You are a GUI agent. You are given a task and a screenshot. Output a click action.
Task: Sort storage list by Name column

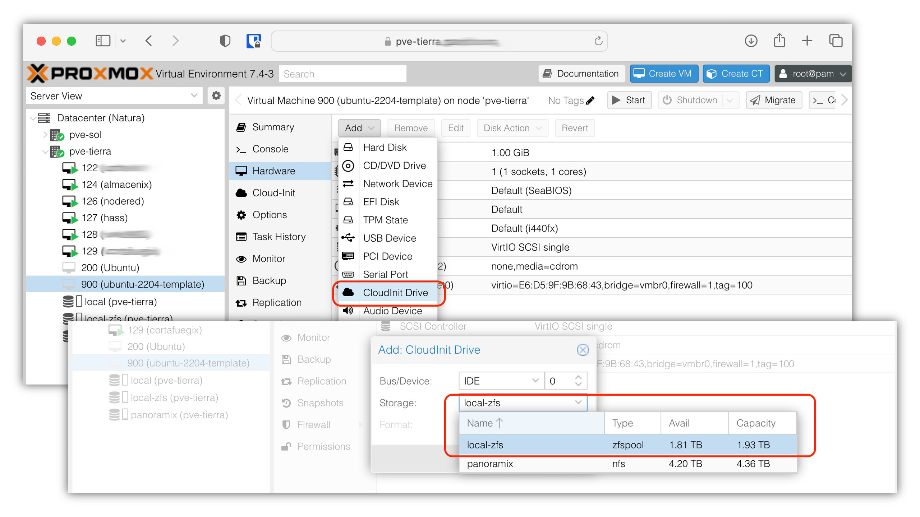[x=531, y=423]
